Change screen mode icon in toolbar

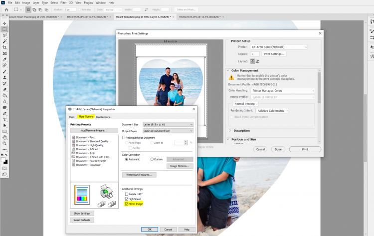point(4,174)
